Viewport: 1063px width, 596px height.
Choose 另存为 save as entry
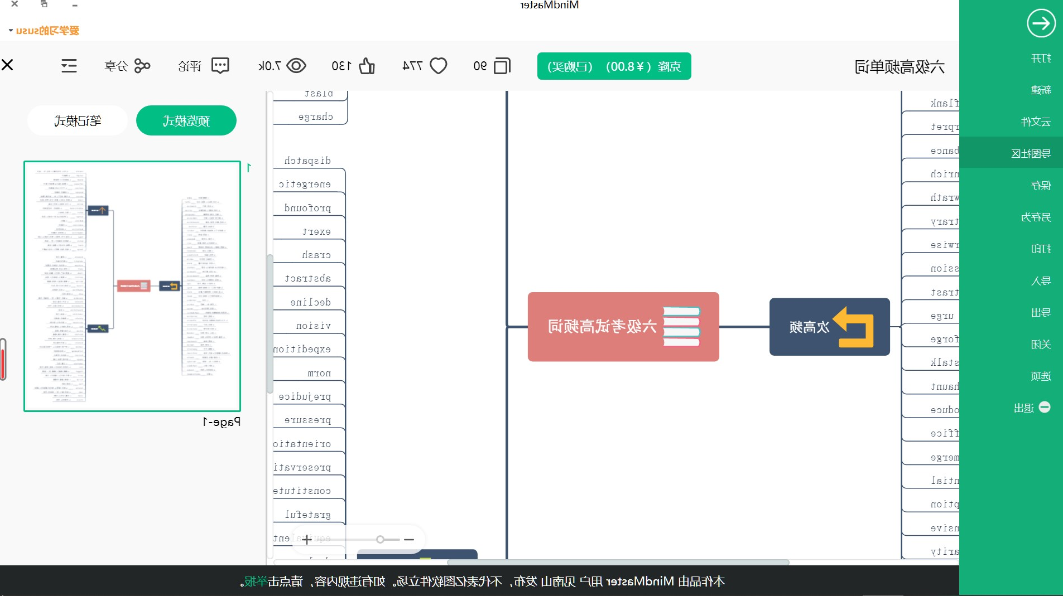(1036, 217)
